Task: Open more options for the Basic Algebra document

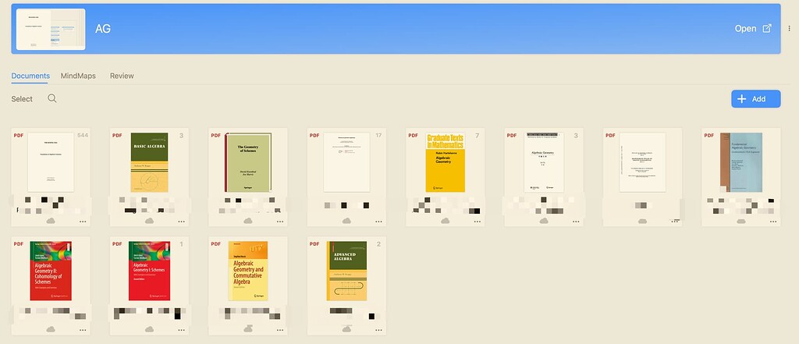Action: tap(181, 222)
